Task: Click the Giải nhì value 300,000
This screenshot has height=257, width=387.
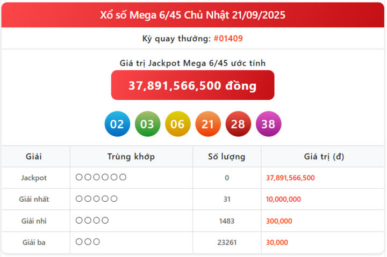Action: [279, 221]
